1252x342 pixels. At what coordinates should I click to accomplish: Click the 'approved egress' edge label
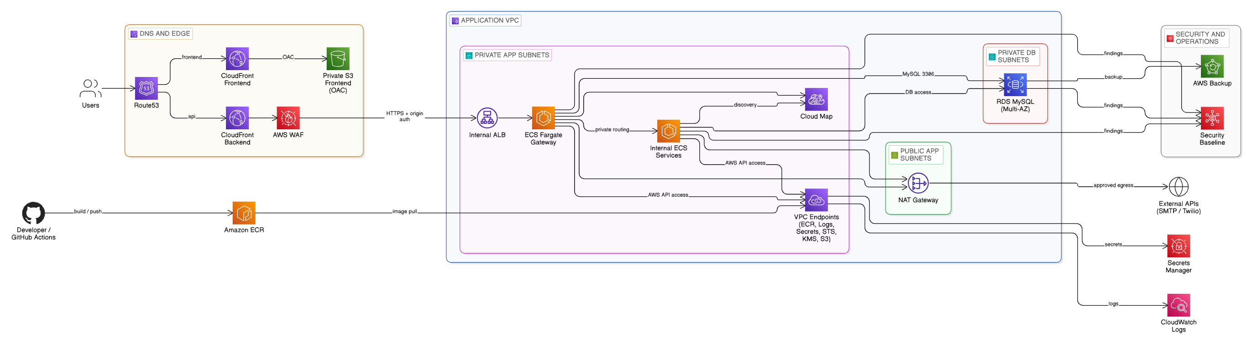point(1113,185)
